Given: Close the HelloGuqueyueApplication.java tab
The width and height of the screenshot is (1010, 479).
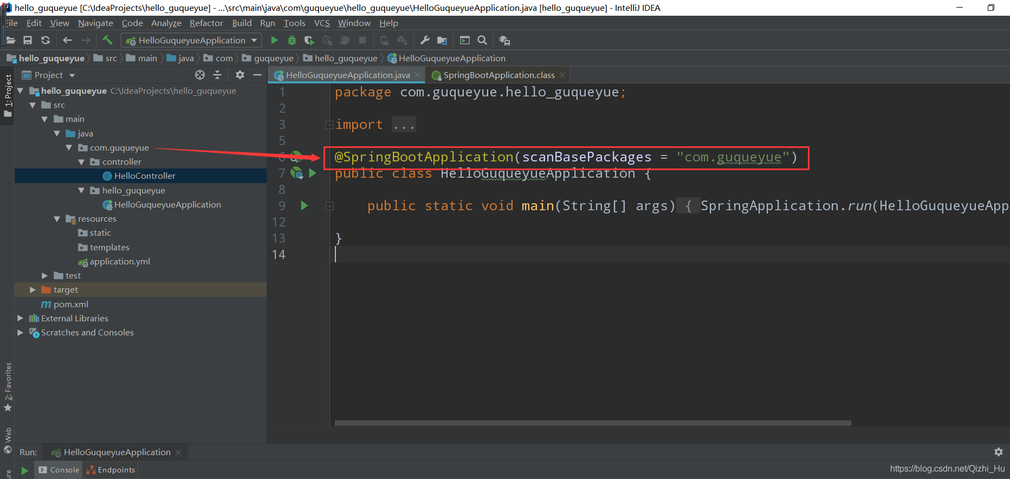Looking at the screenshot, I should tap(417, 75).
